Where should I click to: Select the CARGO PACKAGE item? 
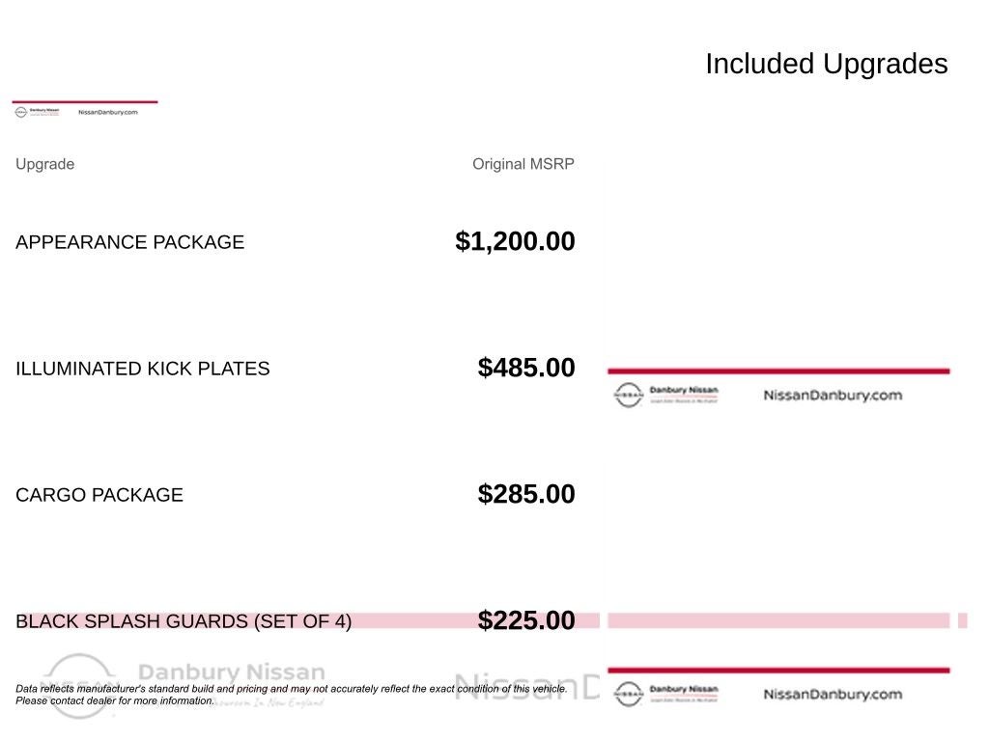[x=99, y=495]
